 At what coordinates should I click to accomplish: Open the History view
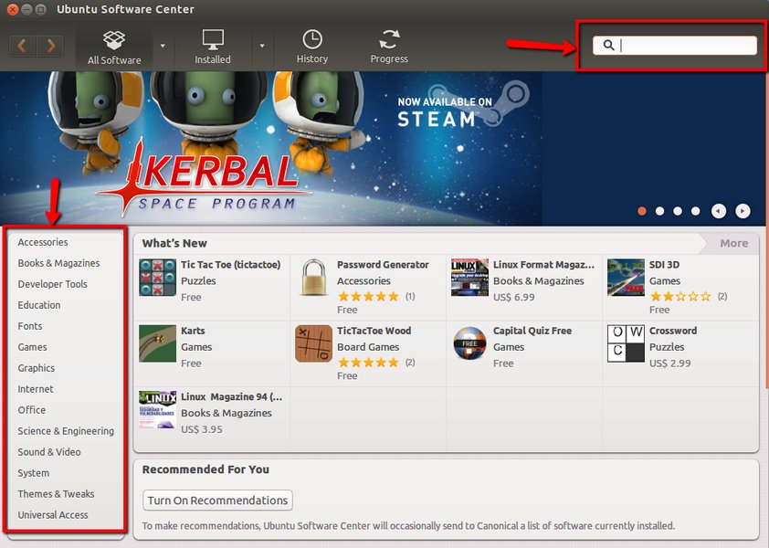click(x=312, y=47)
